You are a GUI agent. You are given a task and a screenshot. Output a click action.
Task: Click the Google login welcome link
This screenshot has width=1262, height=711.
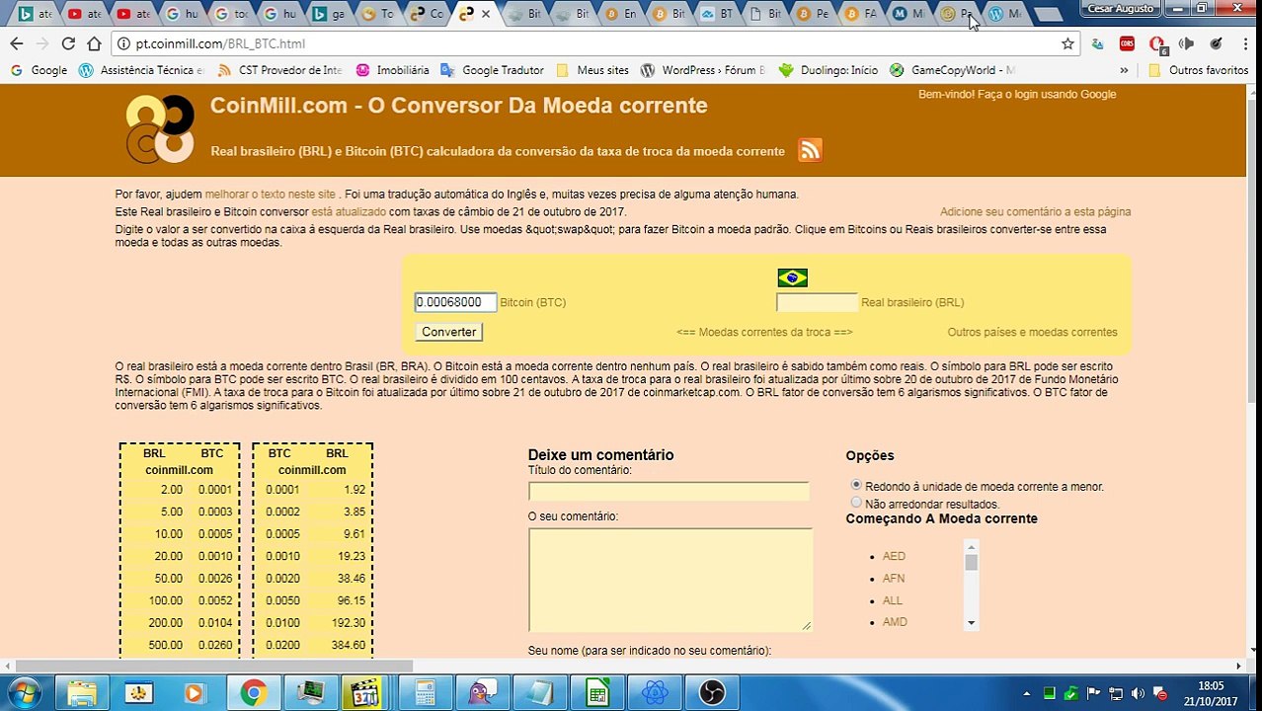1017,94
